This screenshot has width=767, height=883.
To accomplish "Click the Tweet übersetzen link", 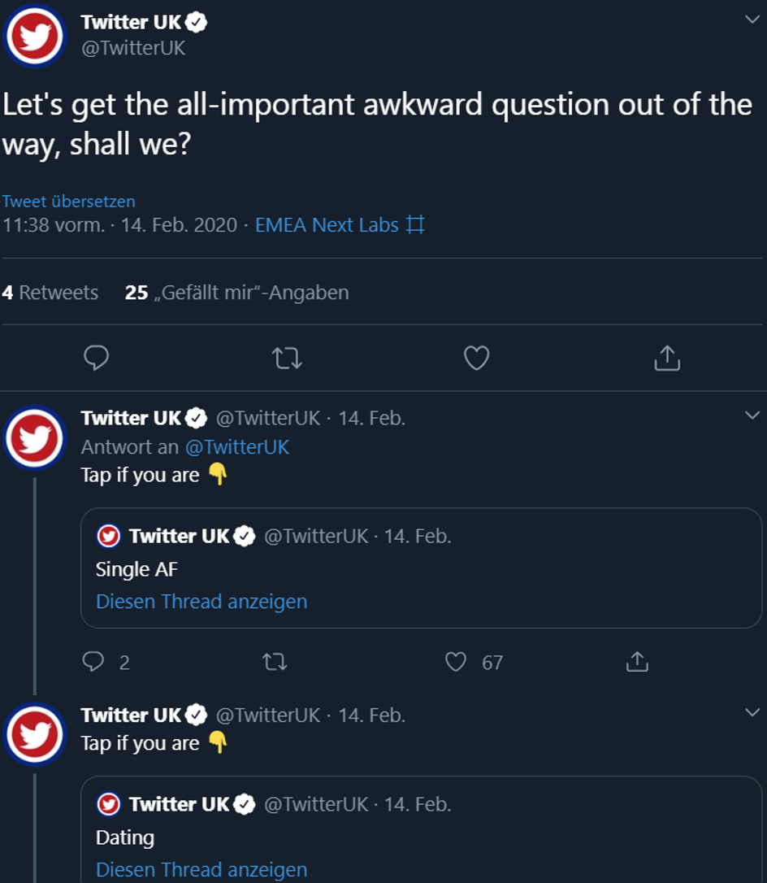I will pyautogui.click(x=68, y=201).
